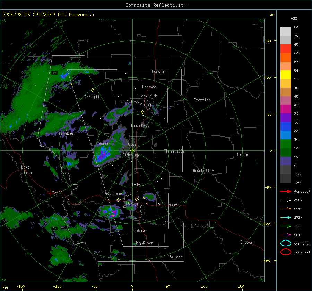Click the yellow radar site marker near Didsbury
This screenshot has height=291, width=312.
[x=132, y=151]
